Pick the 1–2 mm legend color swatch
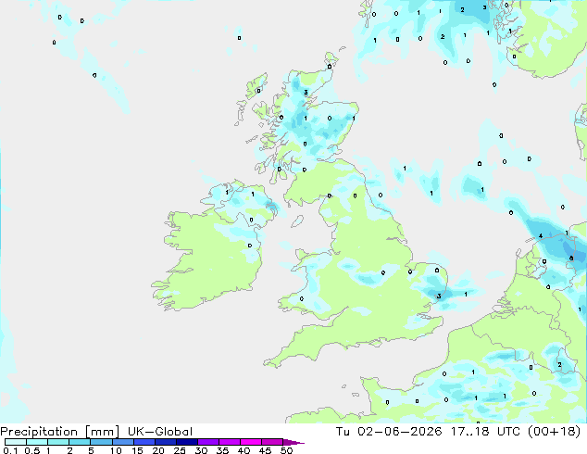Viewport: 587px width, 454px height. click(58, 442)
